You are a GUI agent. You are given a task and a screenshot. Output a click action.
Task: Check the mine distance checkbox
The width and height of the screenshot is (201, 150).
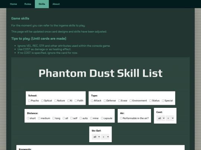[91, 118]
